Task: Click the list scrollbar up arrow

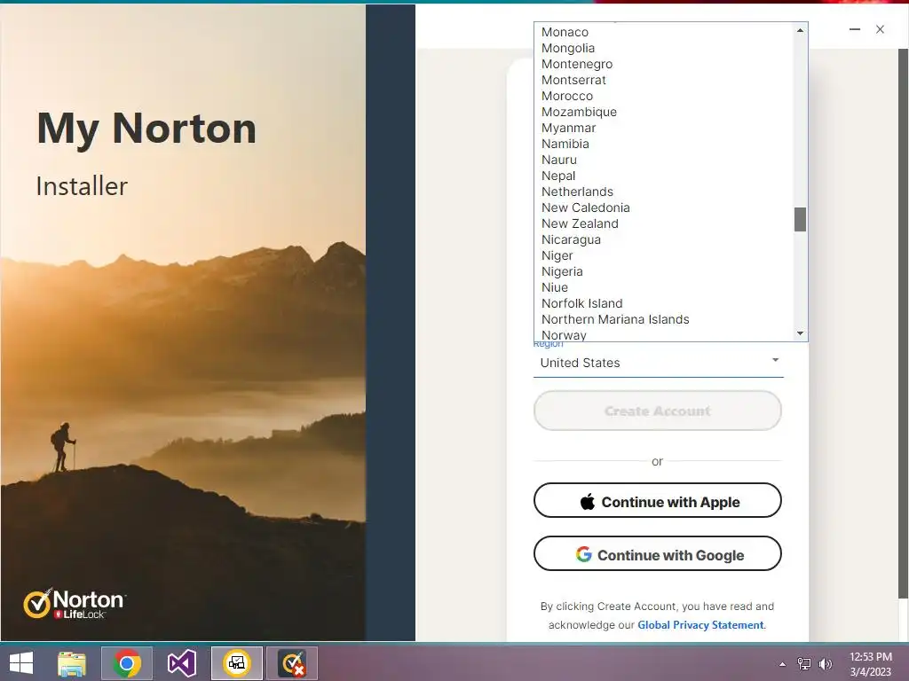Action: pos(800,30)
